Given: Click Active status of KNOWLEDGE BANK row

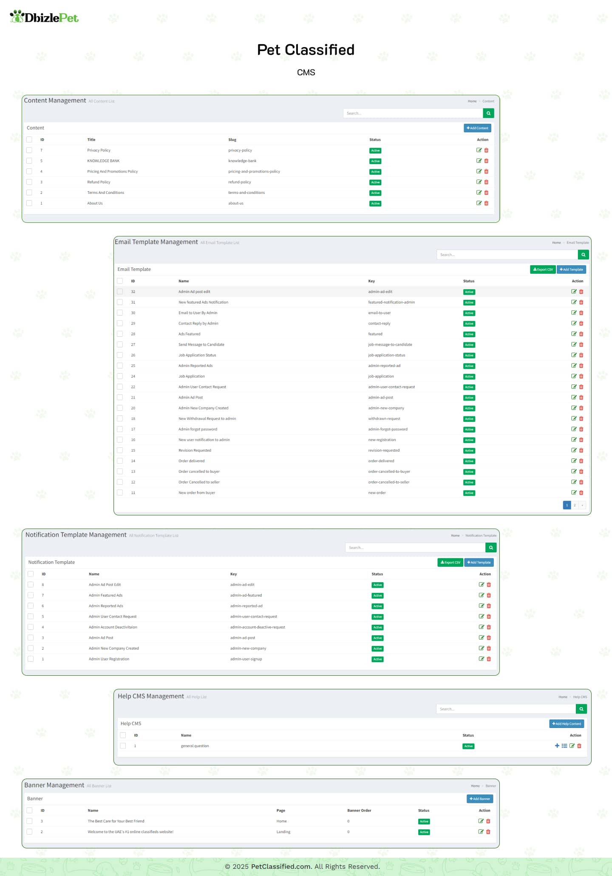Looking at the screenshot, I should [375, 161].
